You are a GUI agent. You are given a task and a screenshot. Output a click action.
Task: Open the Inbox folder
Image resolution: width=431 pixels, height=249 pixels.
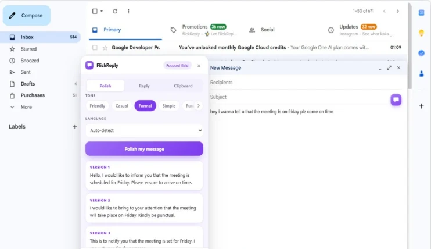40,37
